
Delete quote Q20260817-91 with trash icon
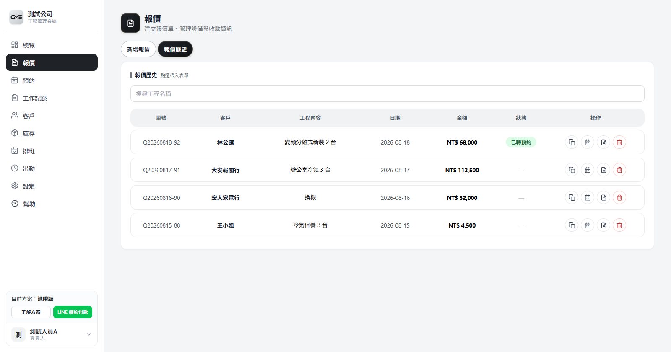(619, 170)
